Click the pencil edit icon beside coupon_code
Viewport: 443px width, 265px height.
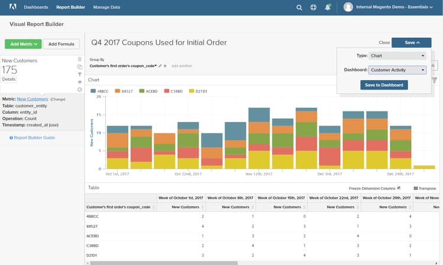(x=160, y=66)
